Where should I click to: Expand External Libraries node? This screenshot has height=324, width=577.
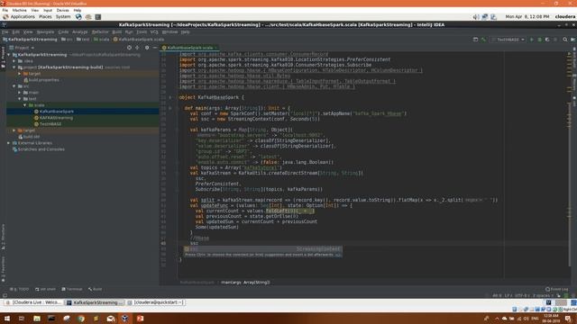coord(9,143)
